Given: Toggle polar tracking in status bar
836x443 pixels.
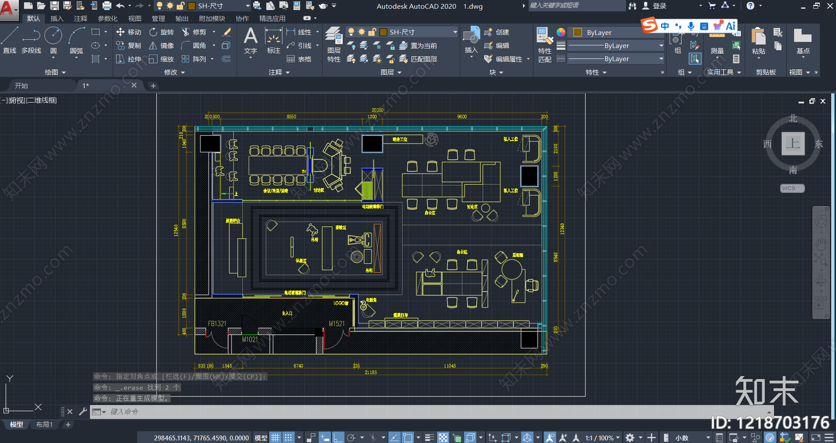Looking at the screenshot, I should [351, 438].
